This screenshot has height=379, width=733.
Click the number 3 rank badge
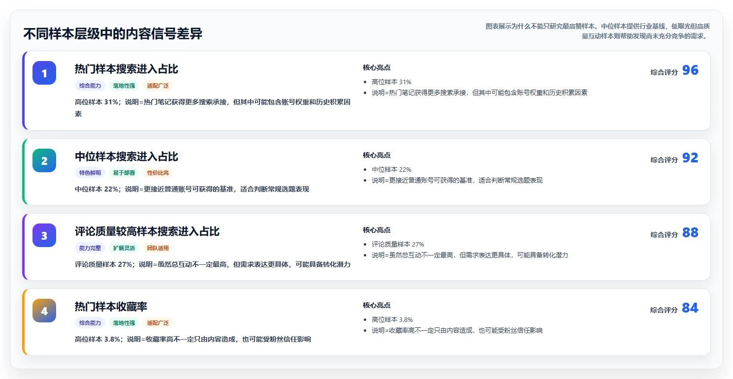click(x=44, y=235)
